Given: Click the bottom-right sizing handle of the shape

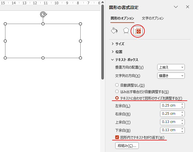Looking at the screenshot, I should 80,58.
